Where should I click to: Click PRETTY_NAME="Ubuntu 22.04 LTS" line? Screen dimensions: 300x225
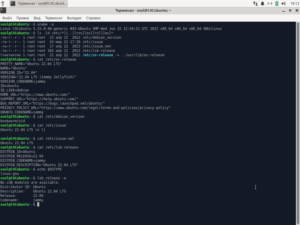(x=31, y=64)
